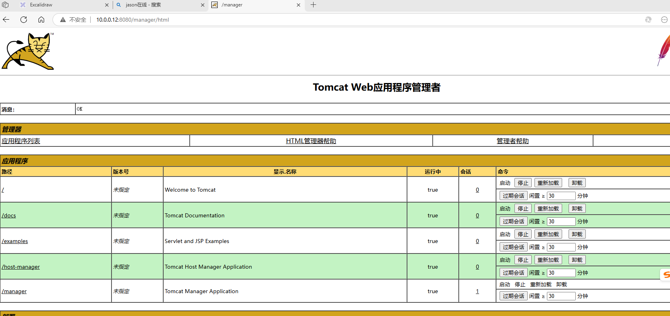Click idle minutes field for /docs

pos(561,221)
